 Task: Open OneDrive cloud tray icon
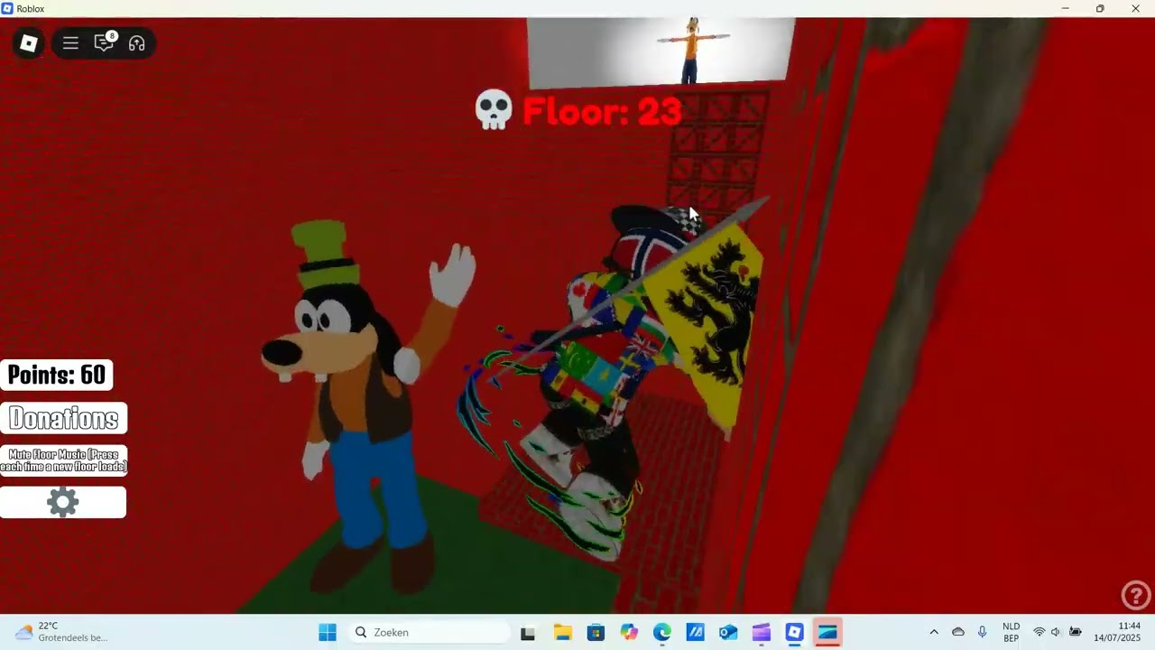point(958,632)
